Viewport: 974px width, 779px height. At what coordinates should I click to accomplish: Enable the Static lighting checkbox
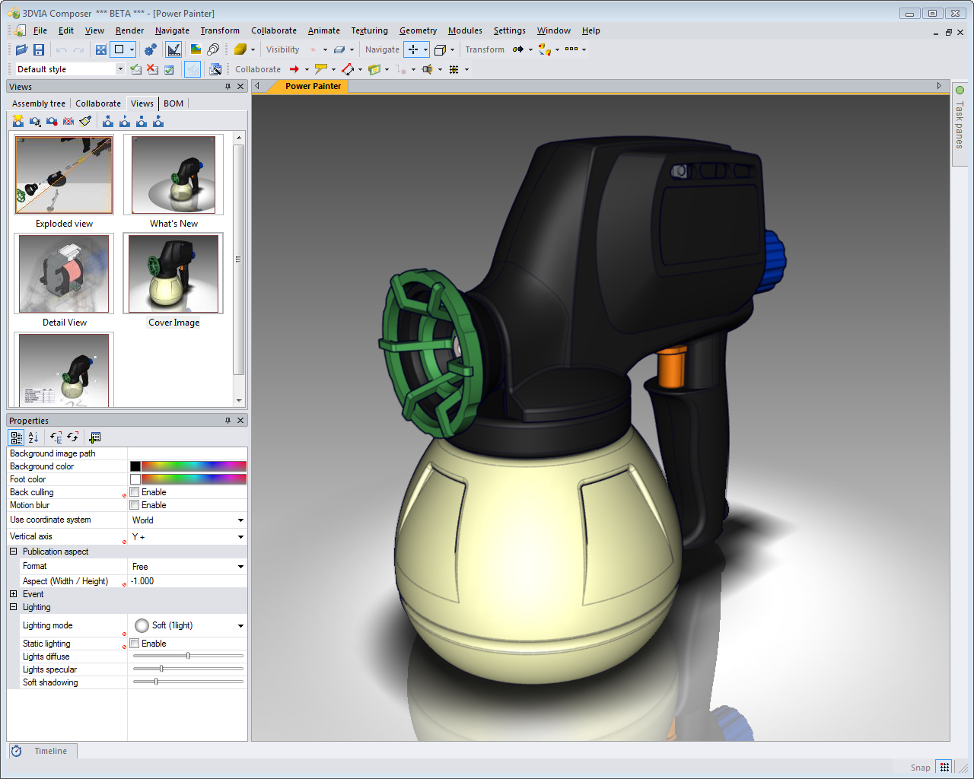(135, 644)
